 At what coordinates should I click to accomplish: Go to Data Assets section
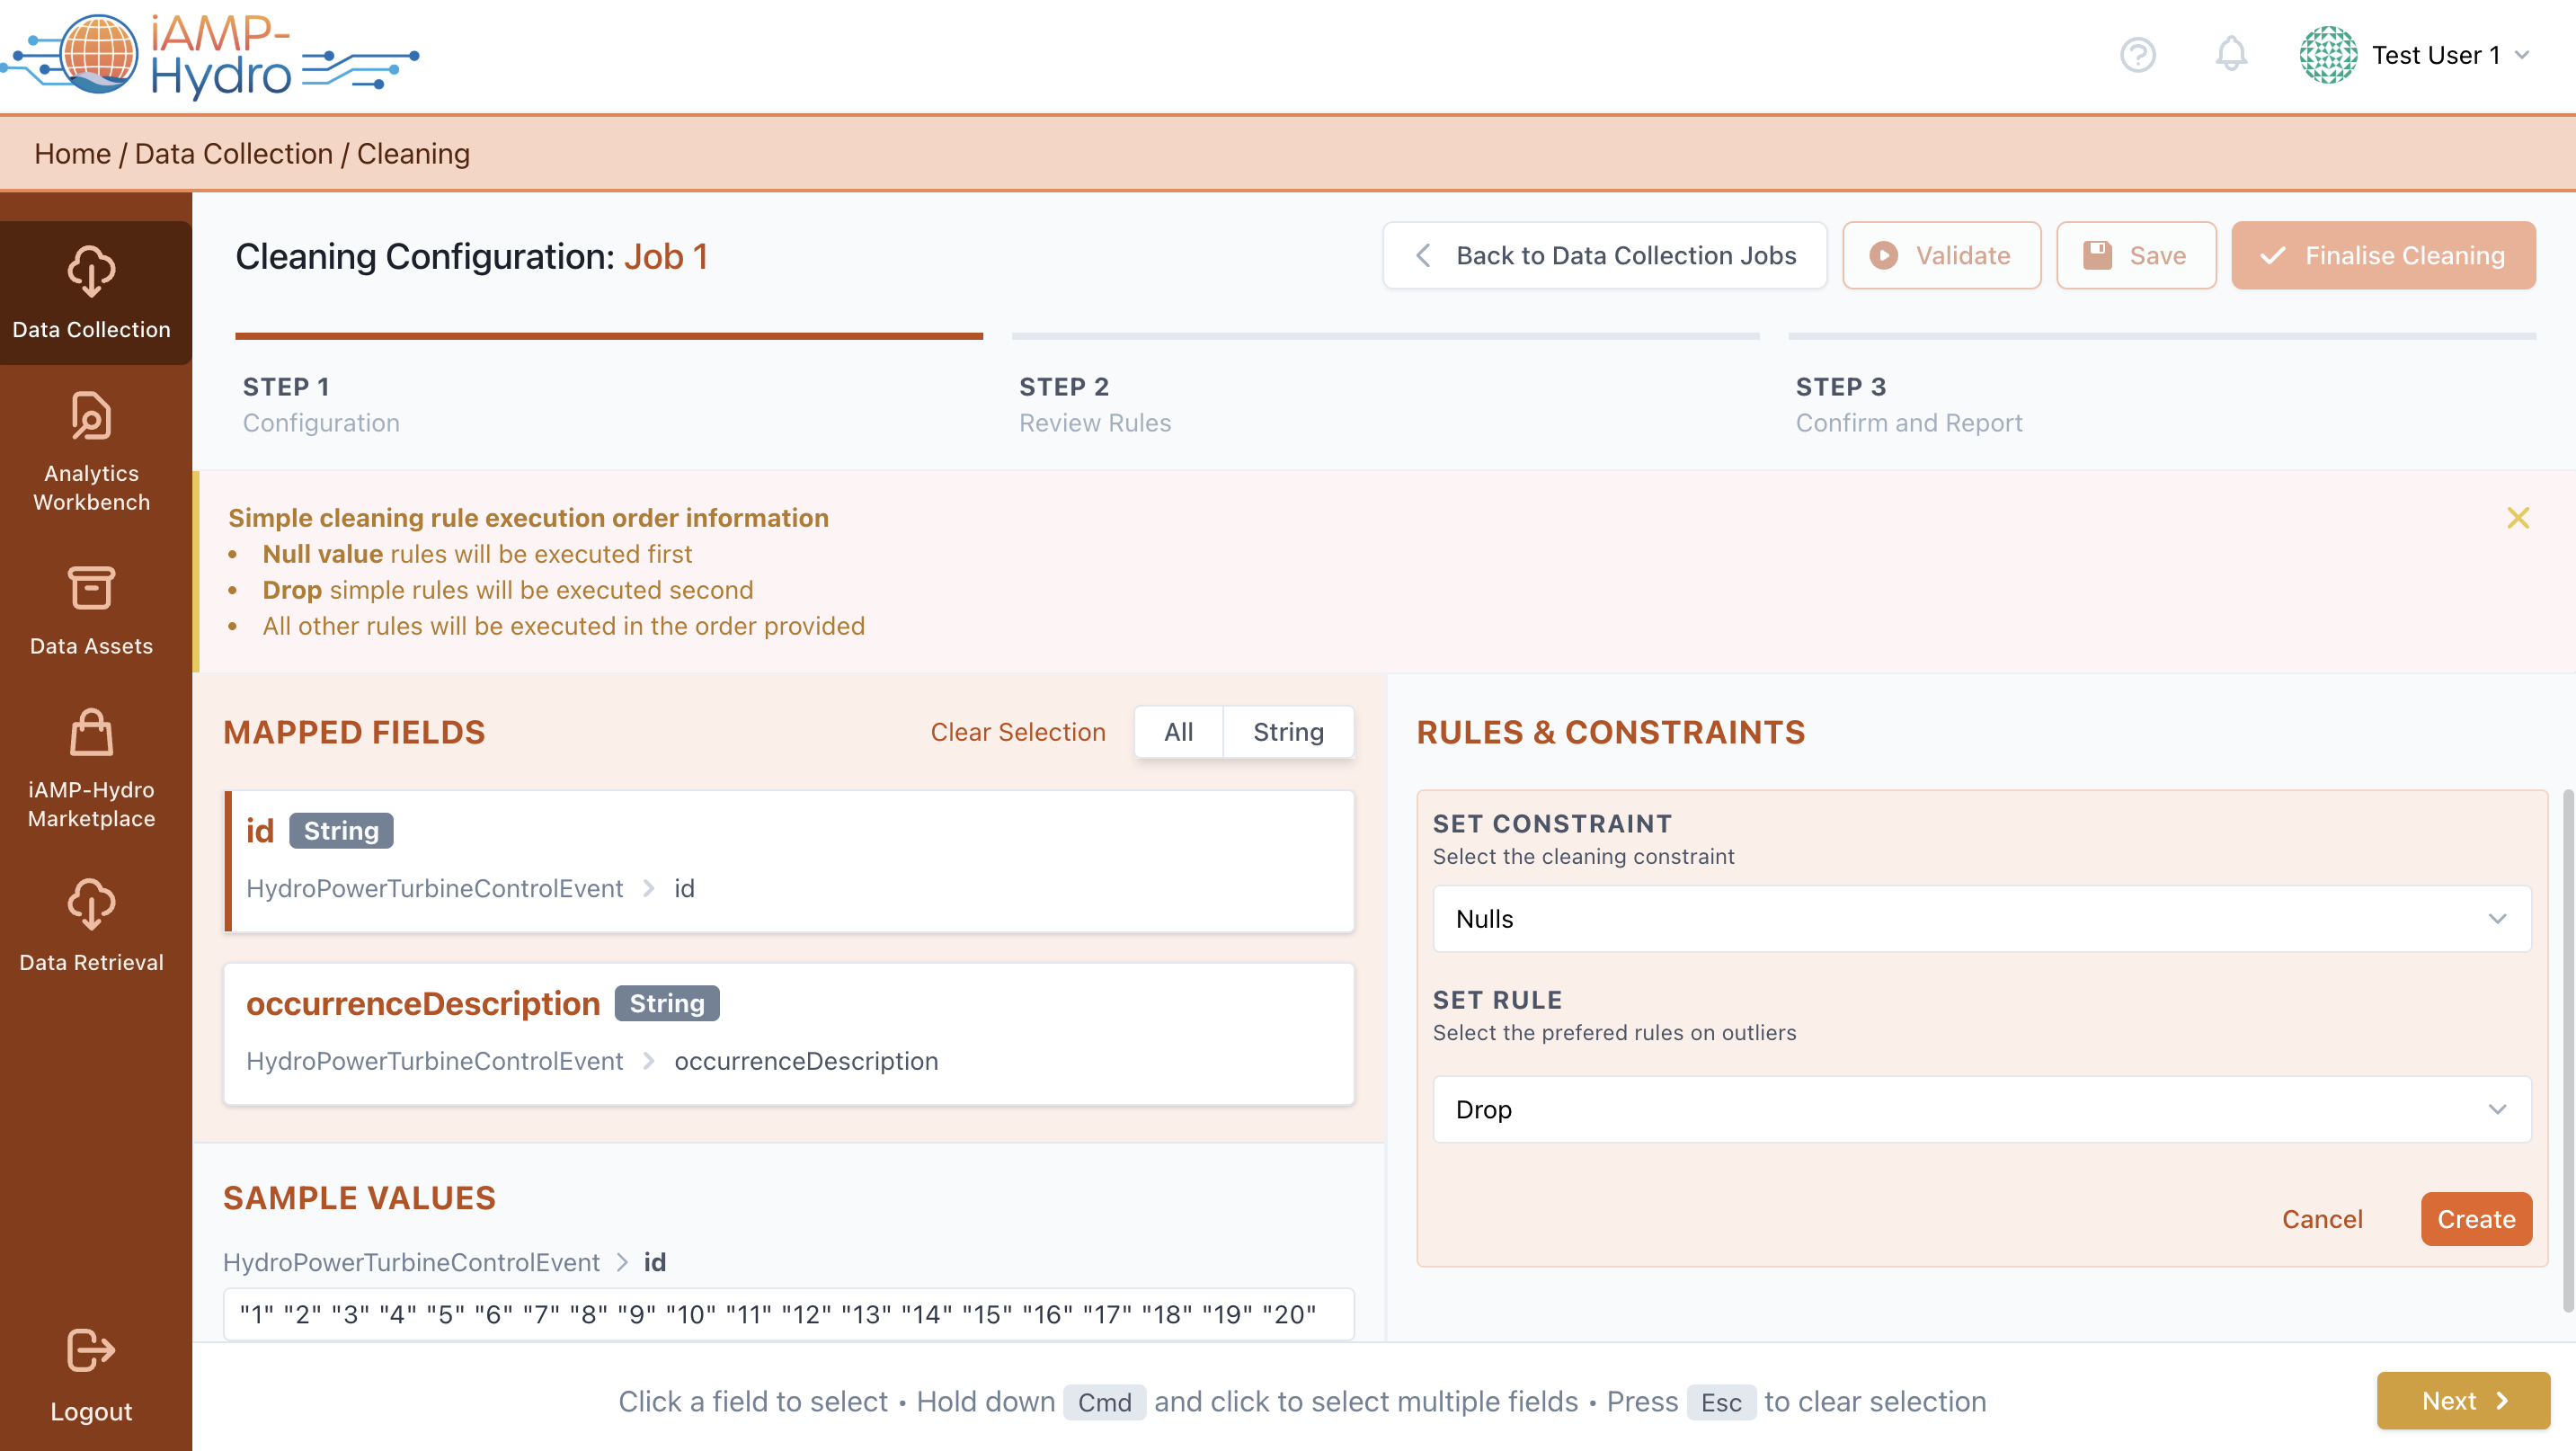(x=92, y=610)
